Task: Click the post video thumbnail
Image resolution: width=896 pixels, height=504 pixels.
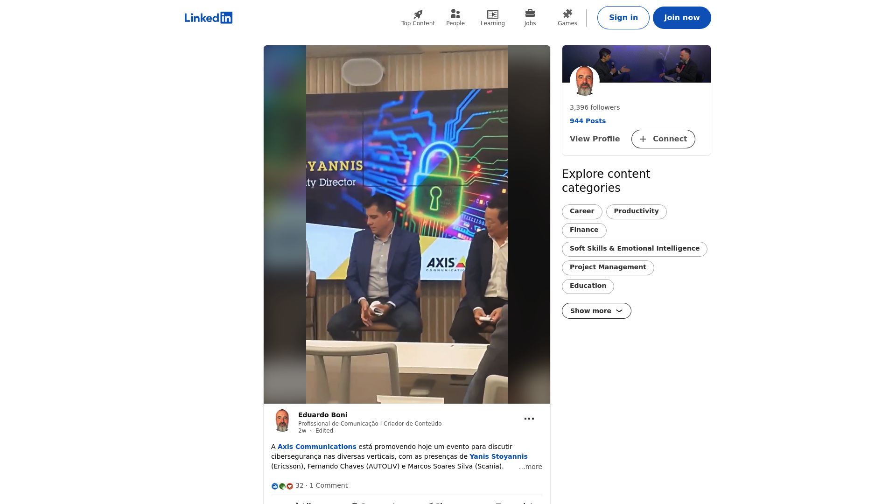Action: click(x=406, y=224)
